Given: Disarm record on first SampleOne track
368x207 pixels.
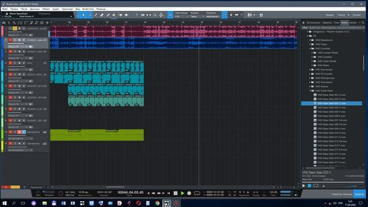Looking at the screenshot, I should 19,132.
